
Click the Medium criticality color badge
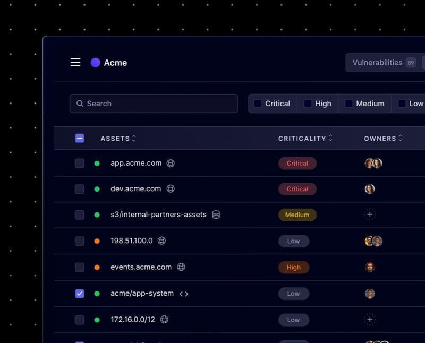point(297,215)
